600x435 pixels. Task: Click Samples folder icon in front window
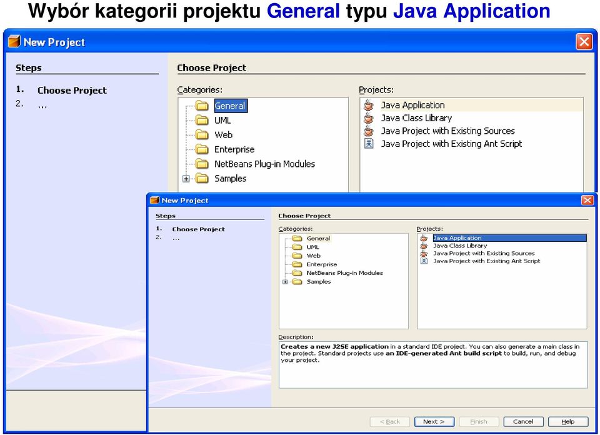[x=297, y=282]
